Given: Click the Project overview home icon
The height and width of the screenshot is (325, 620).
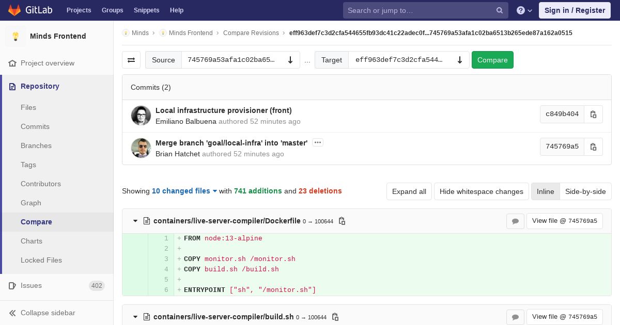Looking at the screenshot, I should (12, 63).
